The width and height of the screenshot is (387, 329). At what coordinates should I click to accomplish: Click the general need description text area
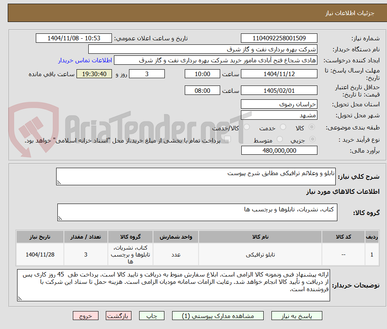tap(196, 177)
